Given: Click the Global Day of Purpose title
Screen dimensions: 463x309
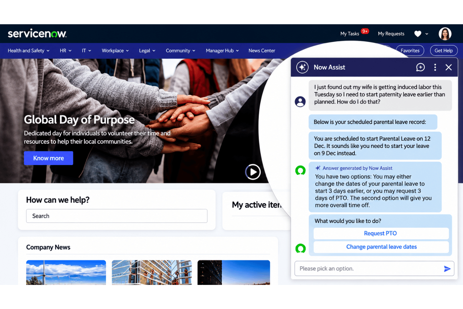Looking at the screenshot, I should coord(79,120).
